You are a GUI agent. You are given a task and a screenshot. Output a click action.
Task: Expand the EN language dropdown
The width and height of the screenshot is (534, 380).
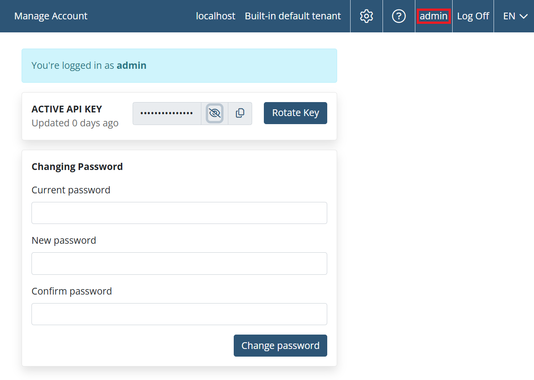[x=515, y=16]
